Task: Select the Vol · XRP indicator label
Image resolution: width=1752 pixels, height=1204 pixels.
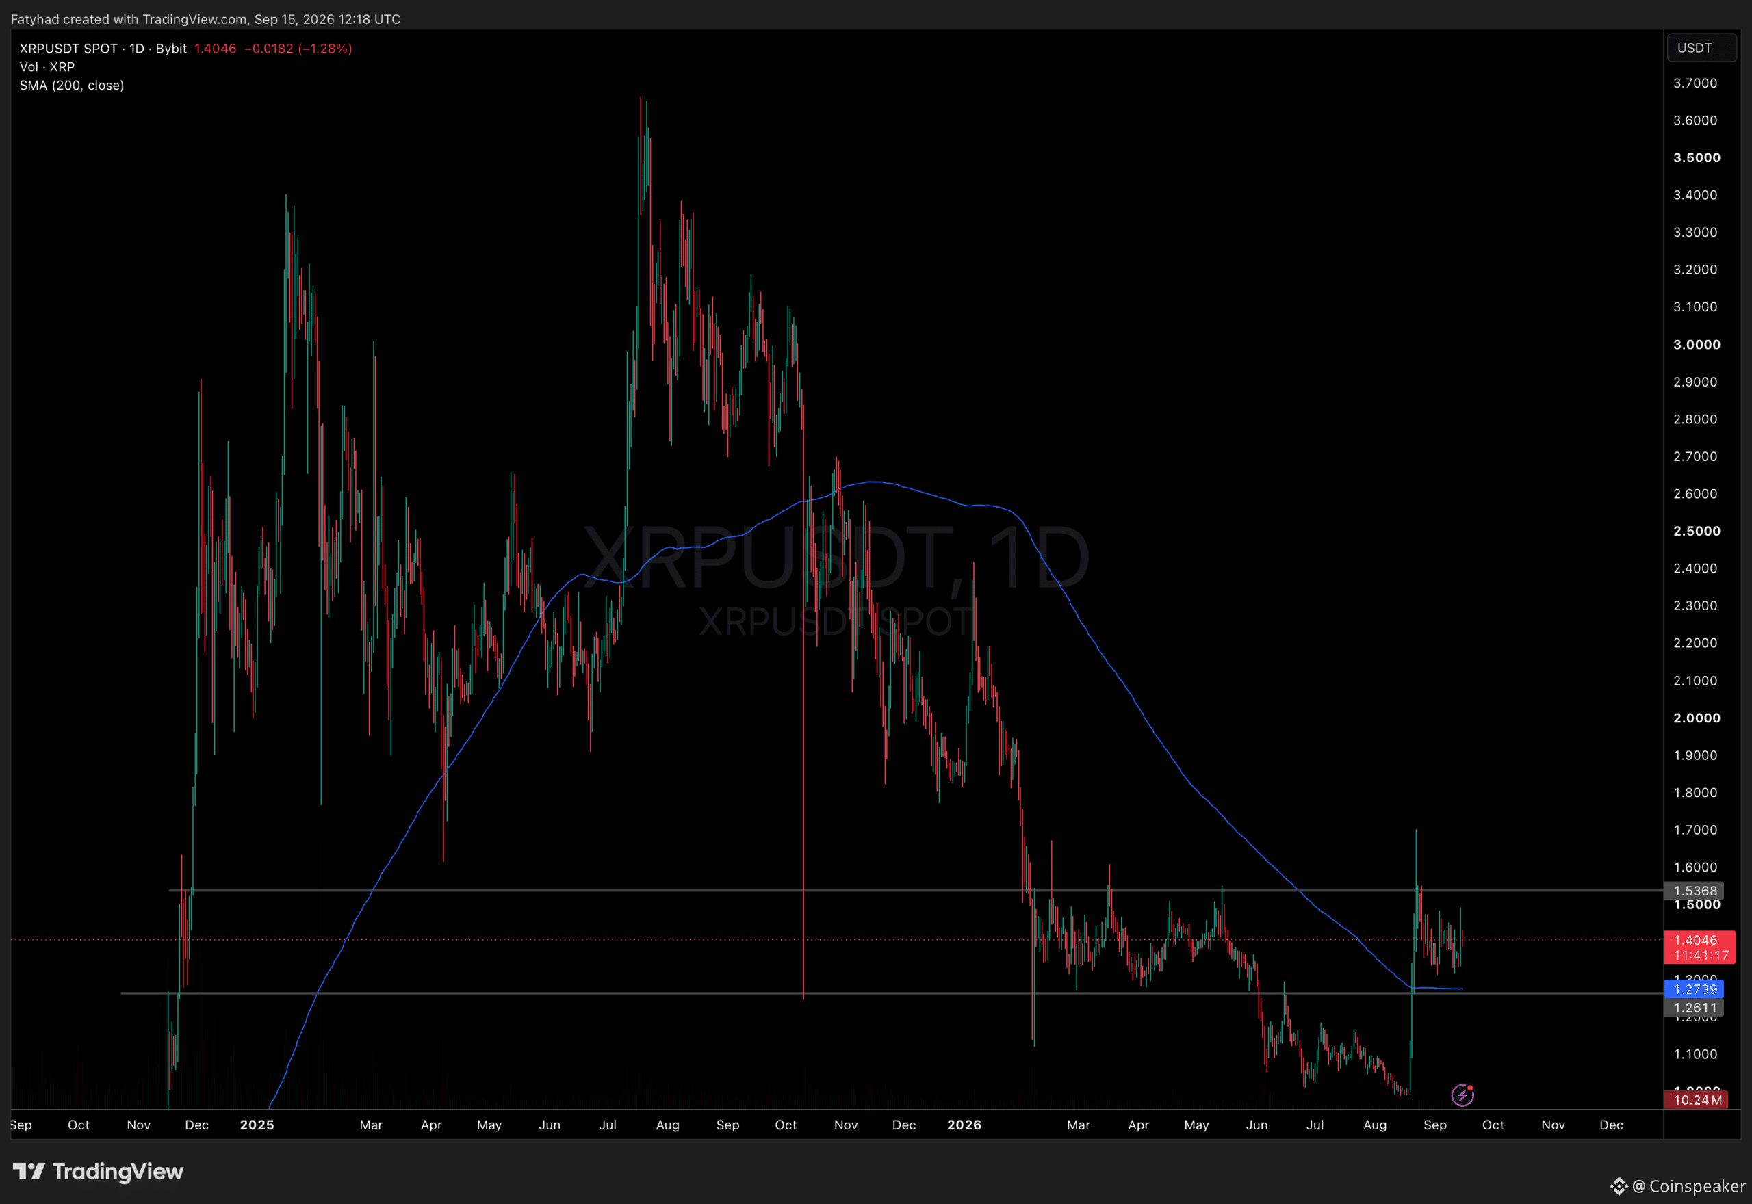Action: 47,66
